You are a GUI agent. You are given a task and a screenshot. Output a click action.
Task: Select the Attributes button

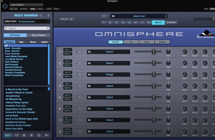click(15, 35)
